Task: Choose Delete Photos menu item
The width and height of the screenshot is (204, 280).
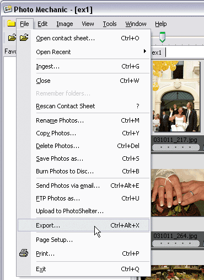Action: pos(84,146)
